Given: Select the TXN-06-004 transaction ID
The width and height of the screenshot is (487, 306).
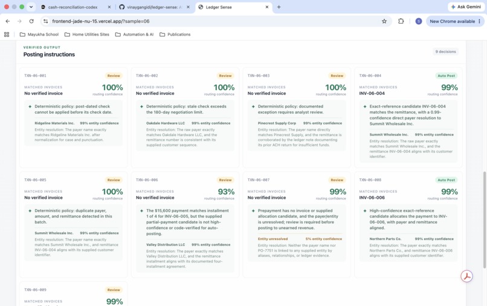Looking at the screenshot, I should tap(370, 76).
